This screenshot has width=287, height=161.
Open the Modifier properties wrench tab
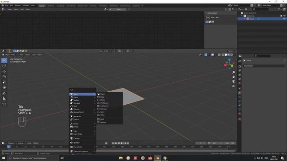tap(239, 93)
